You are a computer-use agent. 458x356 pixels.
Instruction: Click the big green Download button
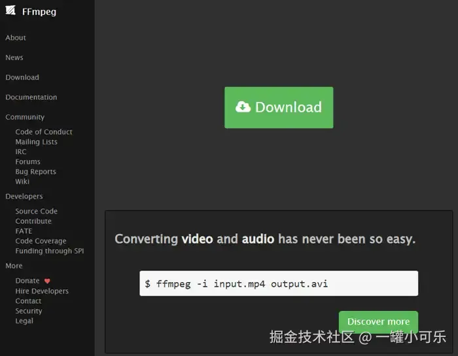[279, 108]
